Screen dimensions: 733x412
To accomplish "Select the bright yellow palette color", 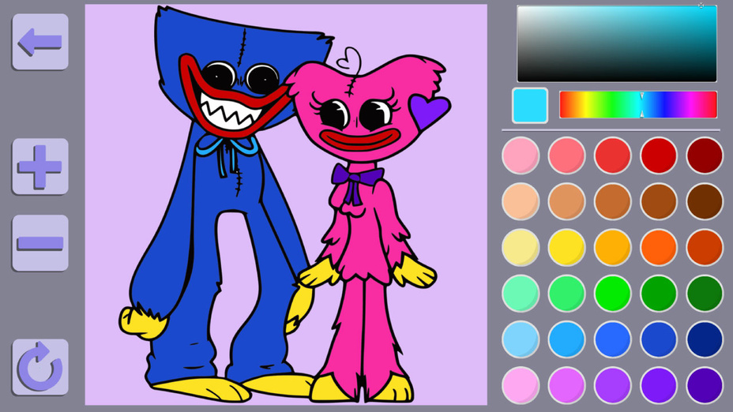I will tap(566, 247).
